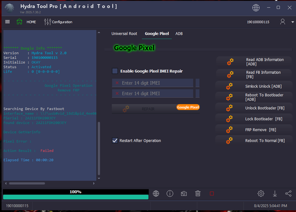Click the user account profile icon

[x=283, y=22]
